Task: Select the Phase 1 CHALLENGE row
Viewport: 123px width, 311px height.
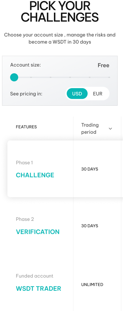Action: click(x=65, y=169)
